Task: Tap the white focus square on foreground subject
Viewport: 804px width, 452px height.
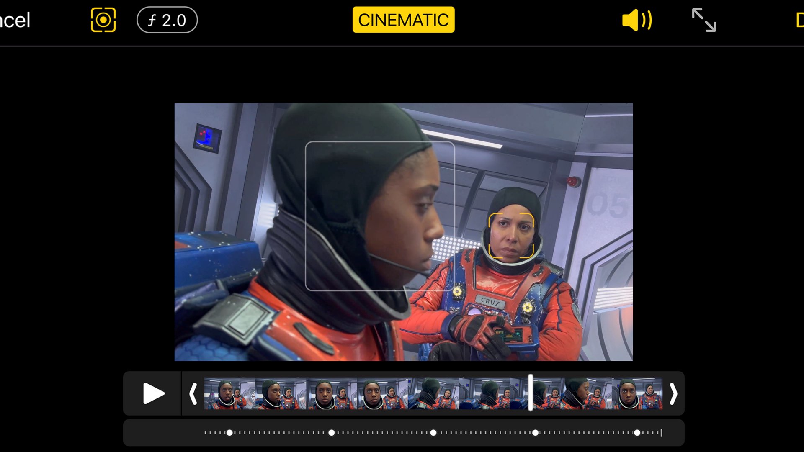Action: pos(380,216)
